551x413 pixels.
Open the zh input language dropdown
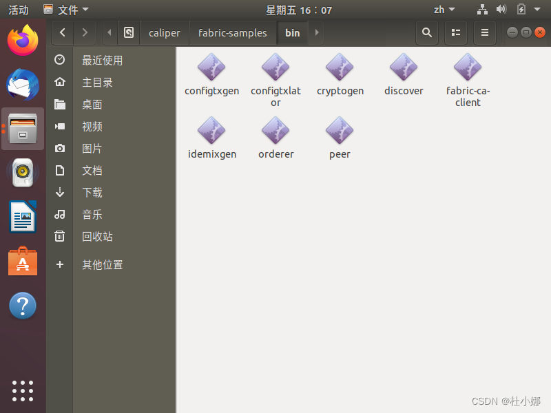(444, 10)
